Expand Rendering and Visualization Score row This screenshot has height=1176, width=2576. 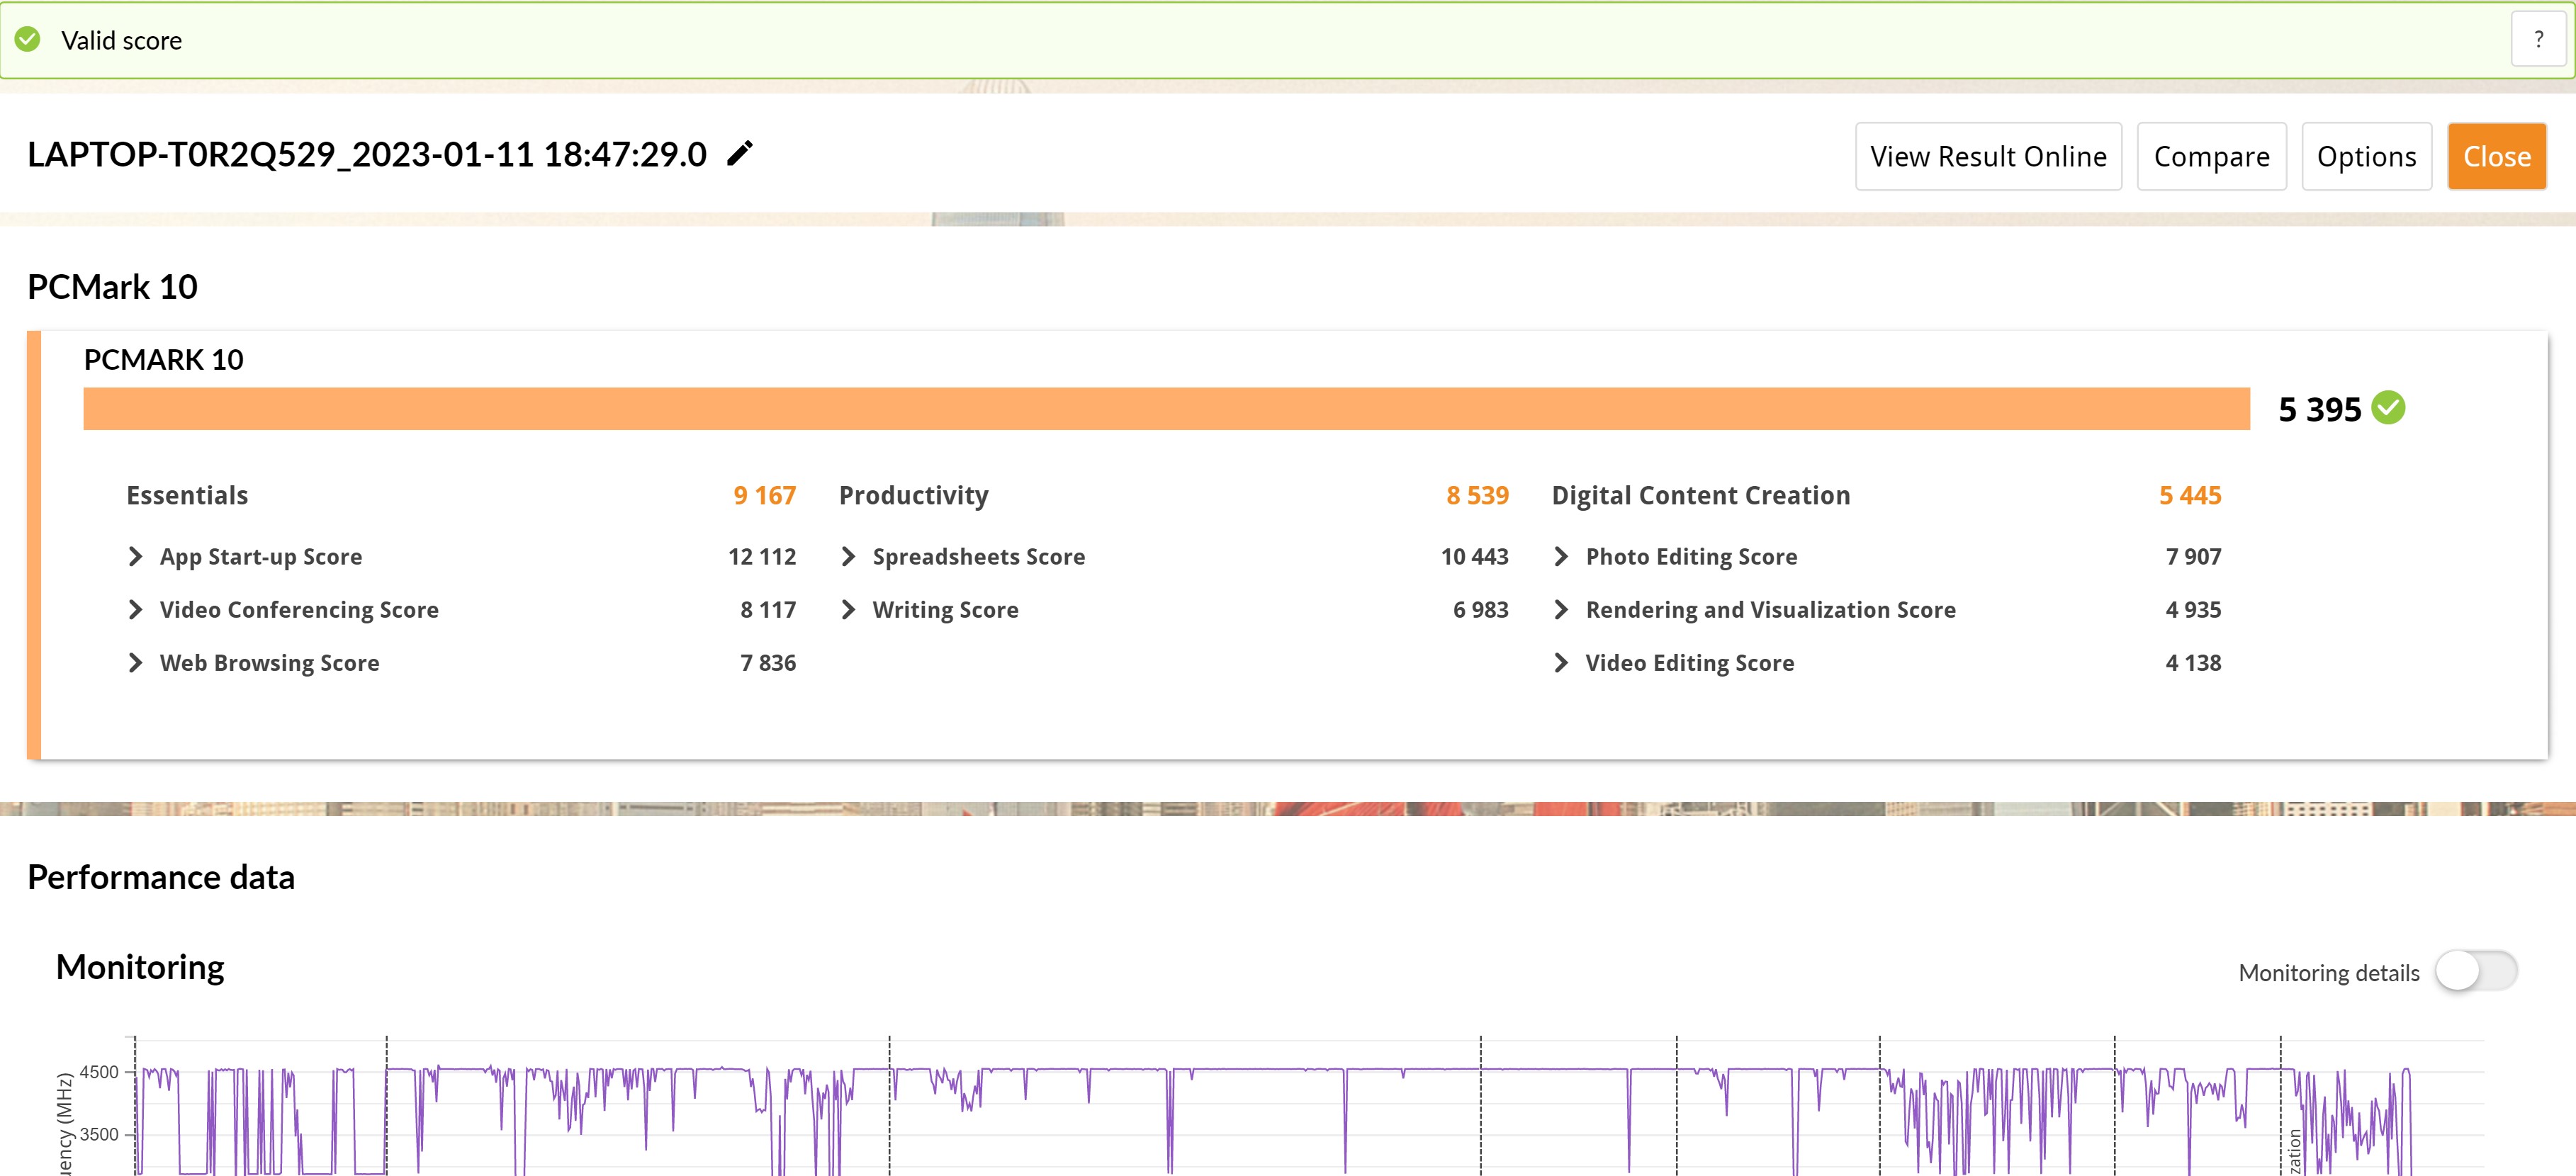(1562, 609)
